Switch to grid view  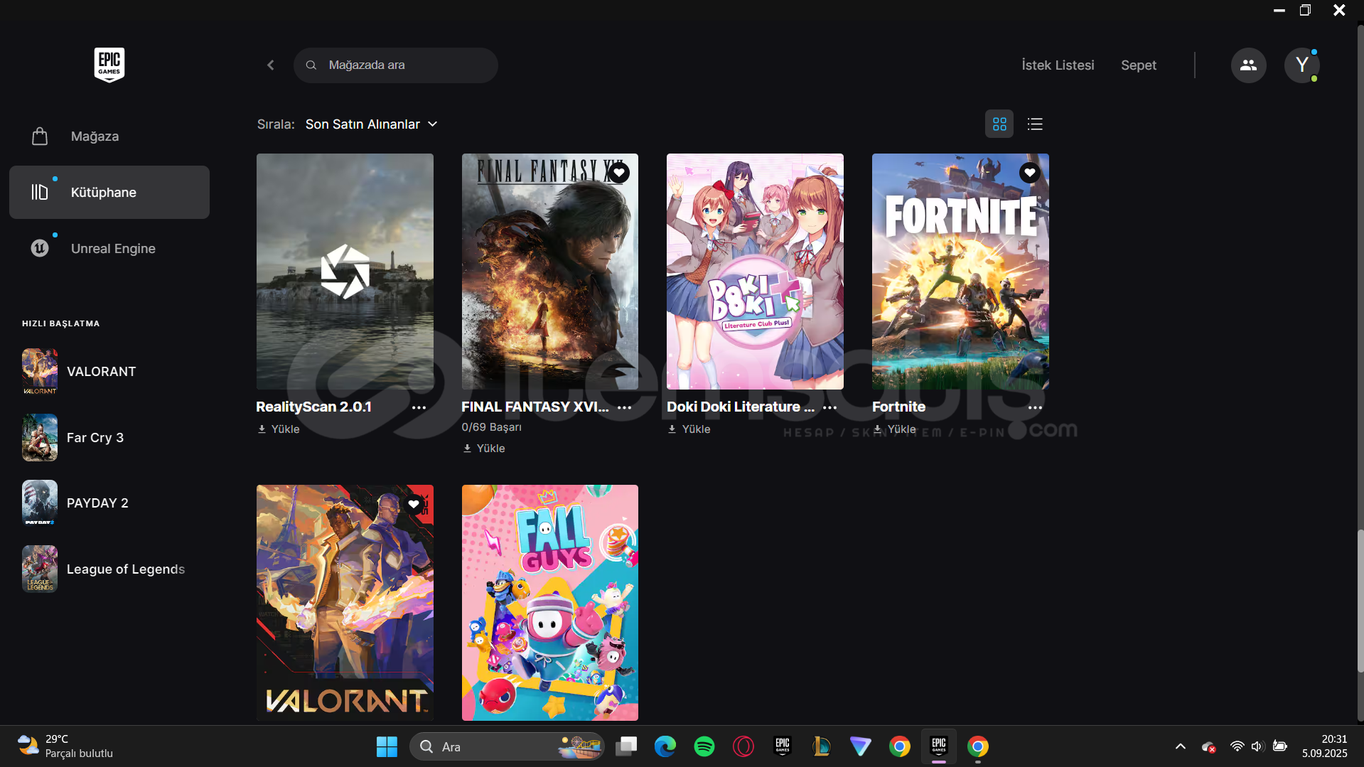click(999, 124)
